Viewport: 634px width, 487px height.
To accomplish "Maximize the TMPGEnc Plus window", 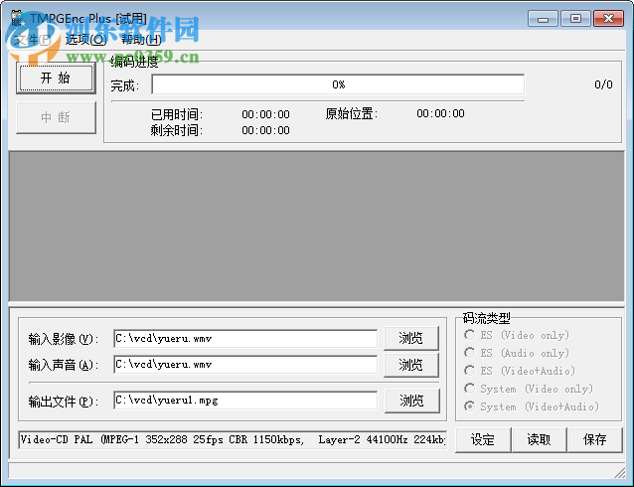I will point(575,19).
